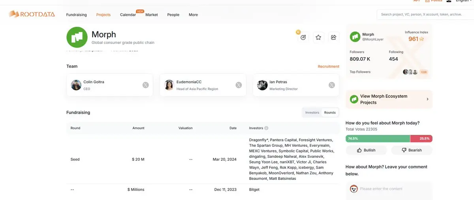Click the download app icon in top bar
The image size is (474, 200).
pyautogui.click(x=449, y=1)
